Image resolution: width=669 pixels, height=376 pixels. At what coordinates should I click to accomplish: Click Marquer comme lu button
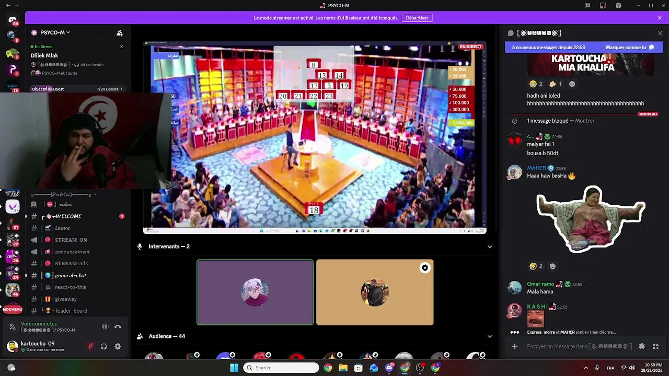(630, 47)
